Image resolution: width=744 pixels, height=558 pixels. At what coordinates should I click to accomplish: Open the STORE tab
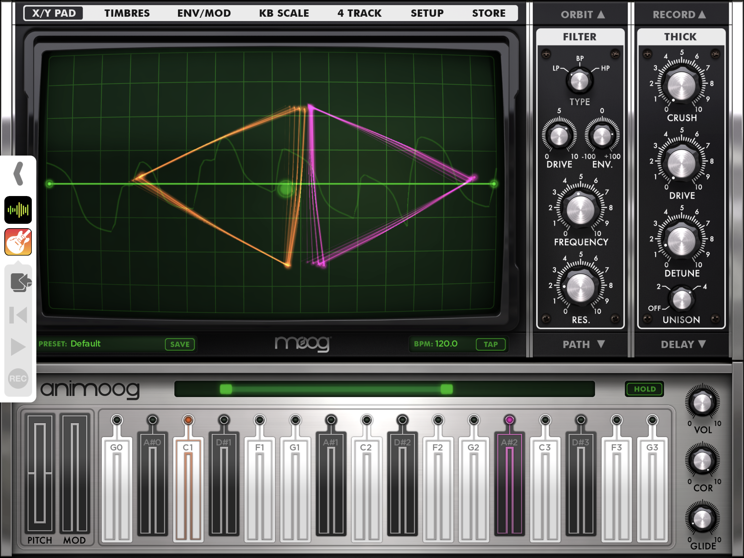point(489,13)
